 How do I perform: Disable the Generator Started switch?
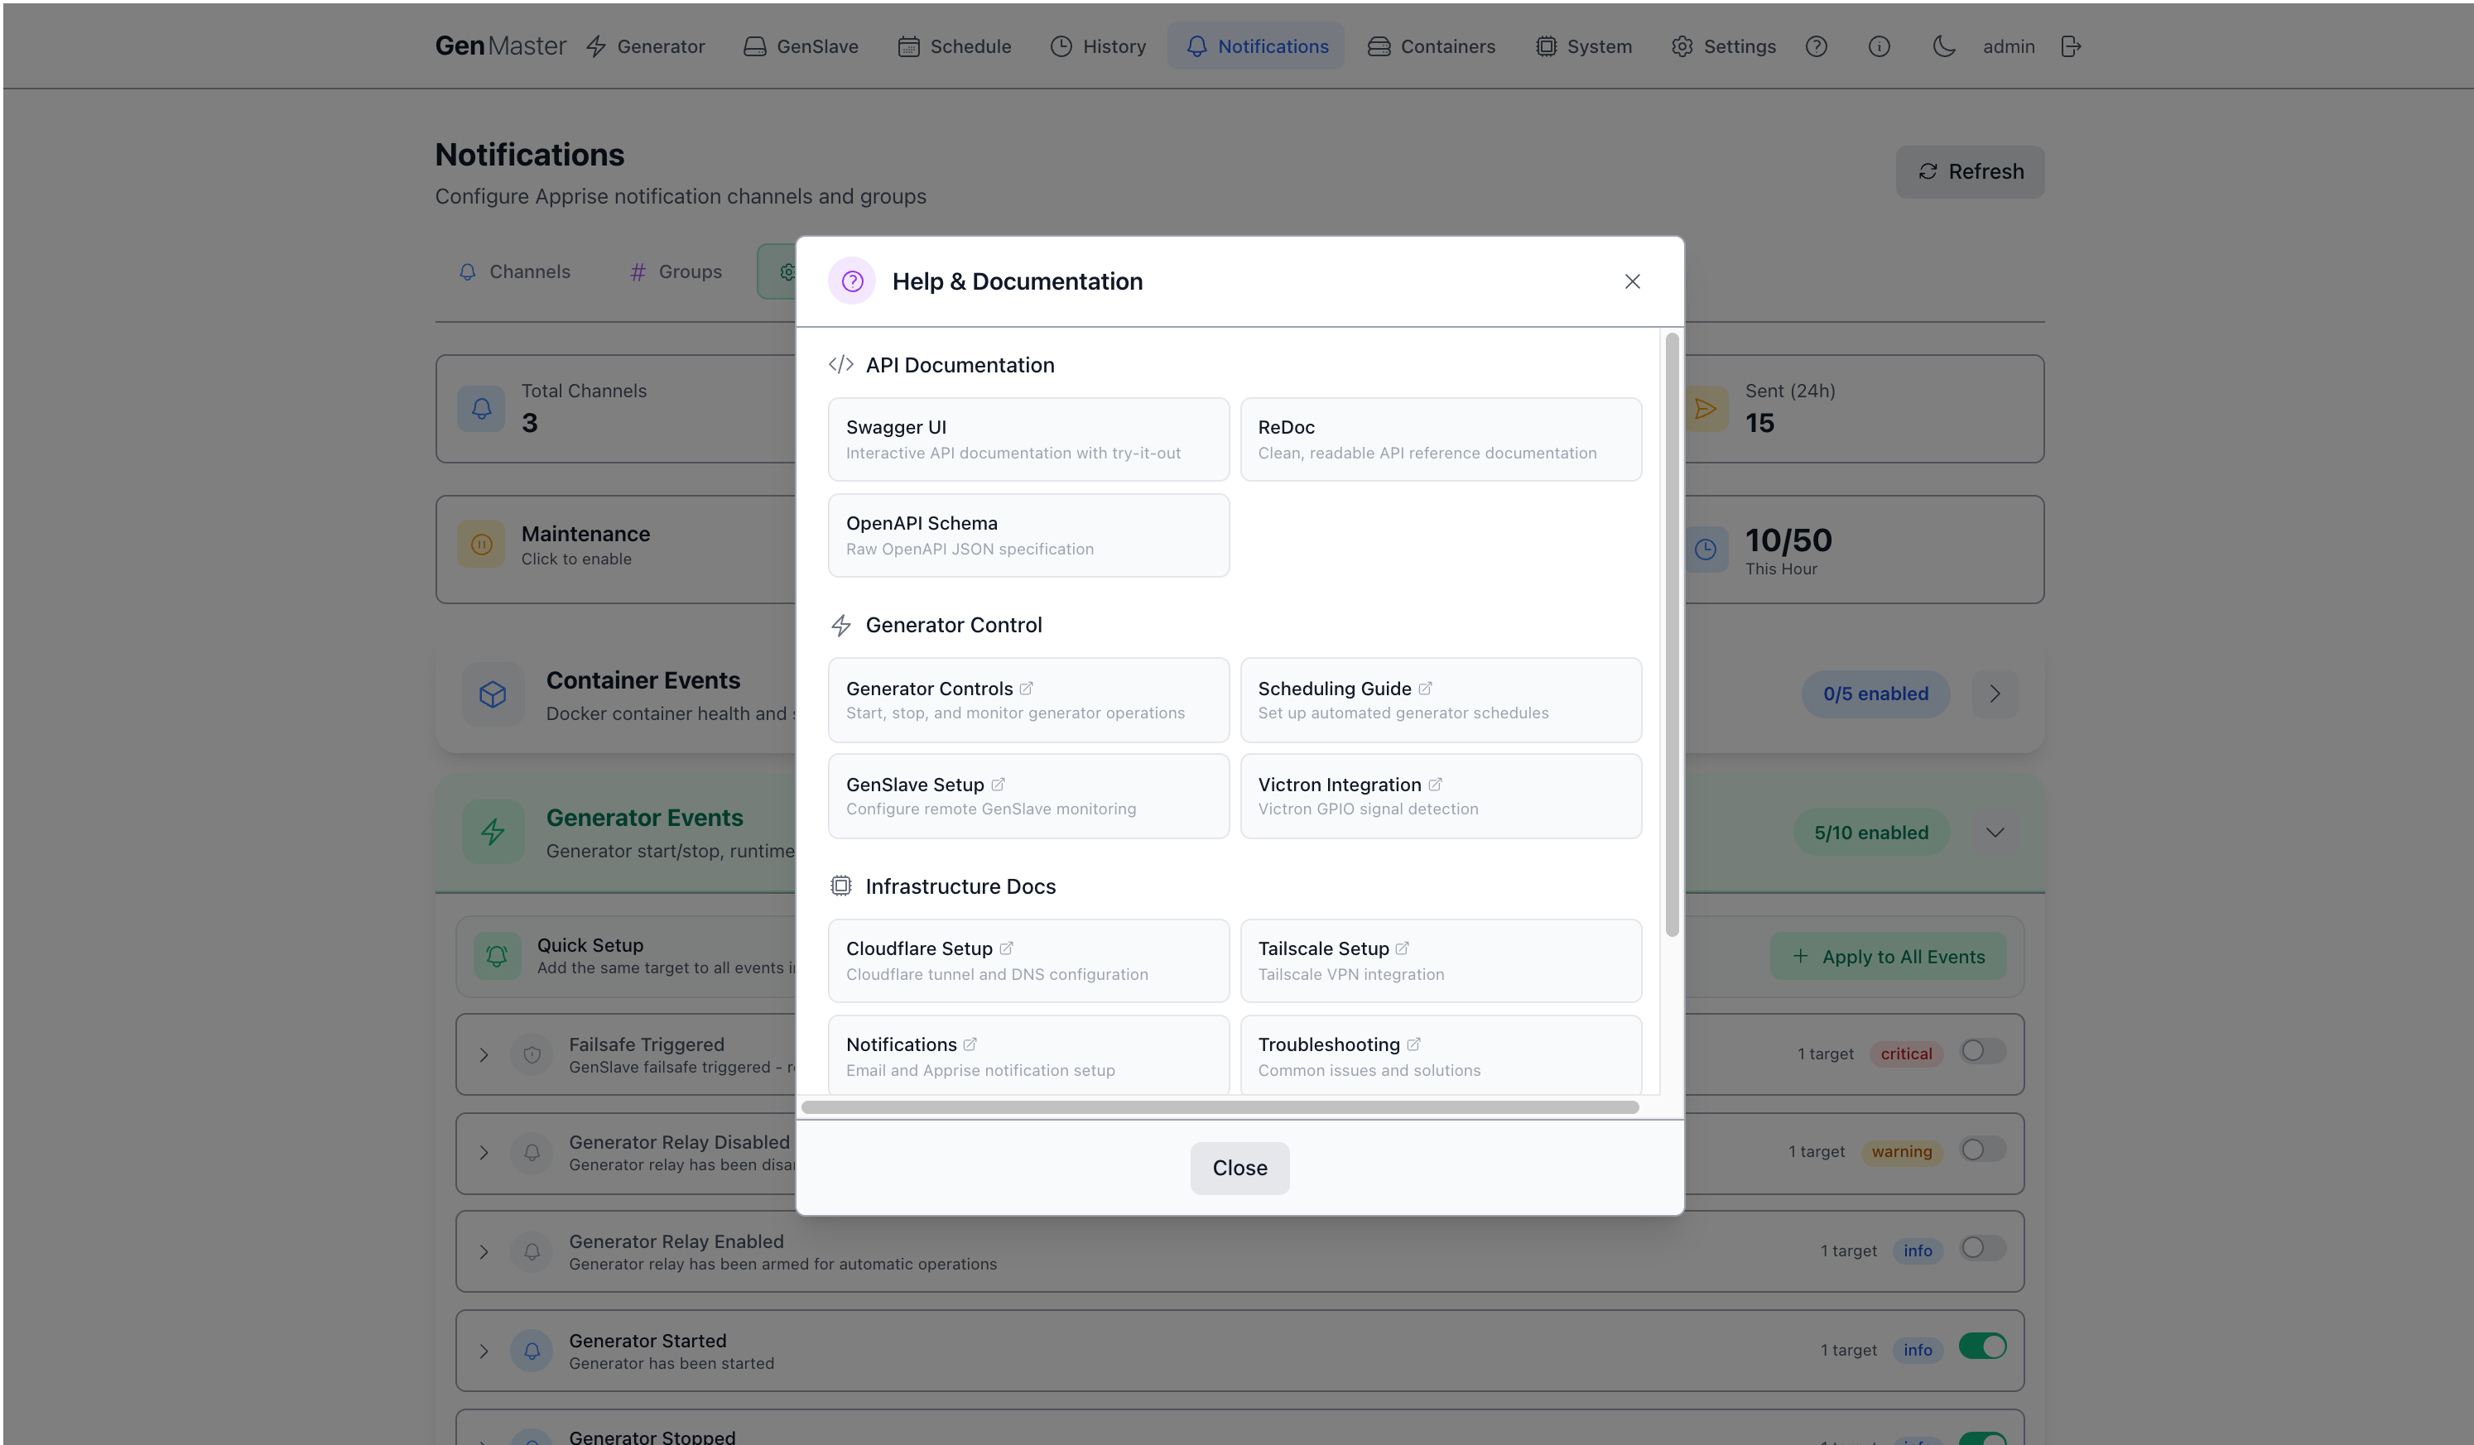coord(1983,1347)
